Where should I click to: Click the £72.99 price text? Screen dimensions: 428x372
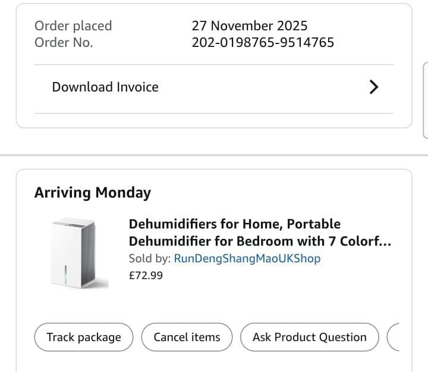click(x=146, y=275)
